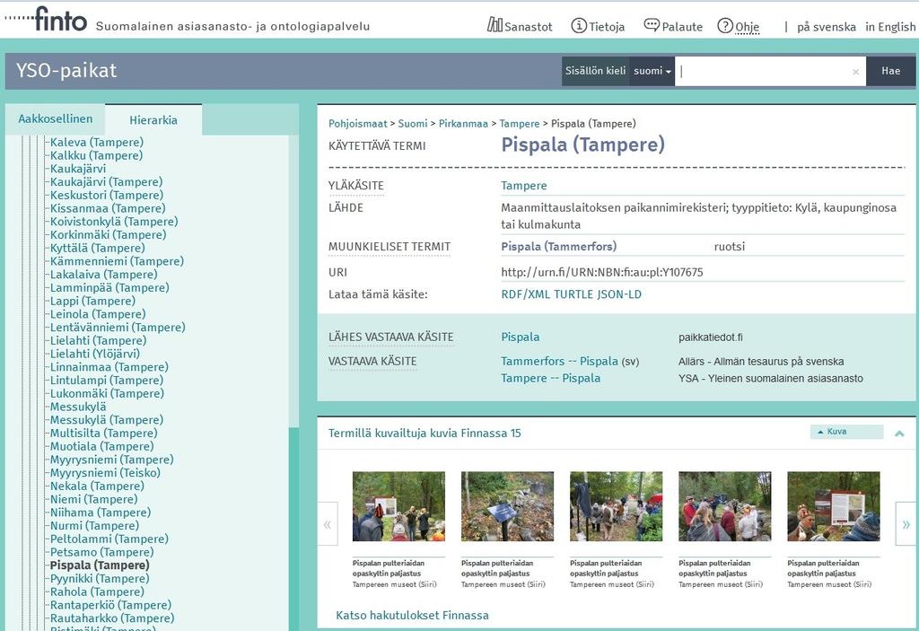Viewport: 919px width, 631px height.
Task: Switch to Hierarkia tab
Action: (x=153, y=119)
